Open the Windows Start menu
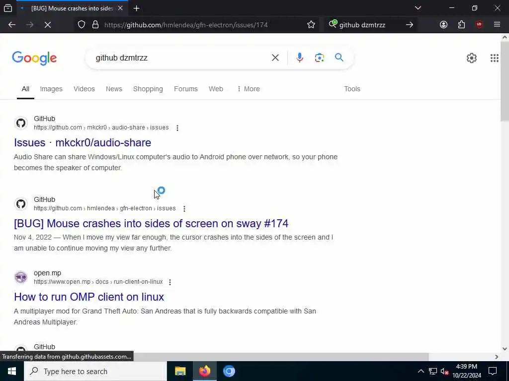 (x=12, y=371)
